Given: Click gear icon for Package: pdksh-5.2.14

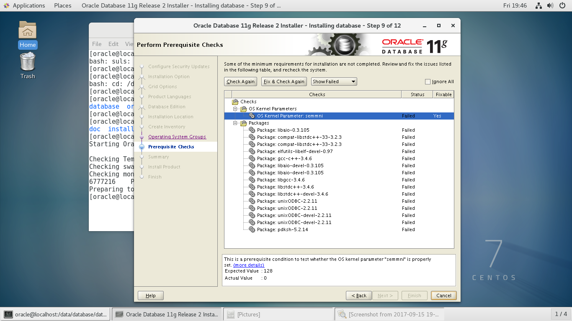Looking at the screenshot, I should (252, 229).
